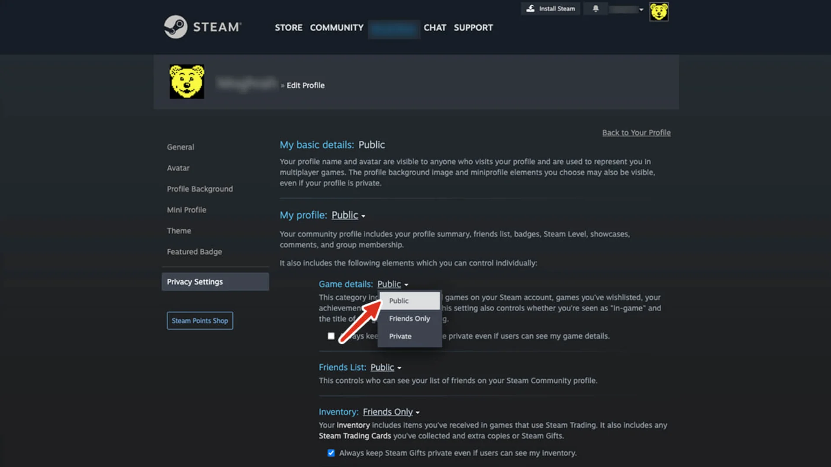
Task: Select Featured Badge in the sidebar
Action: coord(194,252)
